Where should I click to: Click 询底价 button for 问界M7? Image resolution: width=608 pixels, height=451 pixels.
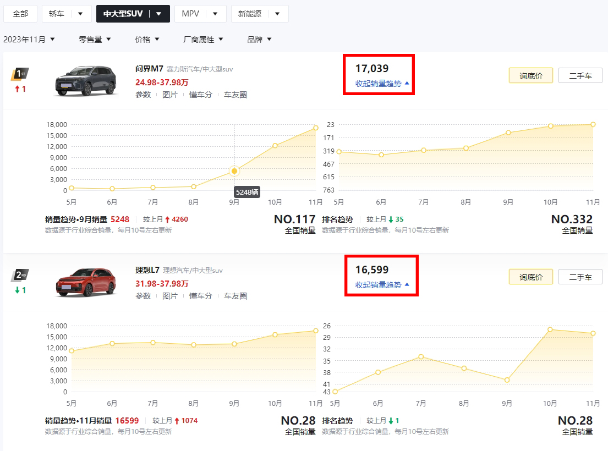click(x=531, y=75)
